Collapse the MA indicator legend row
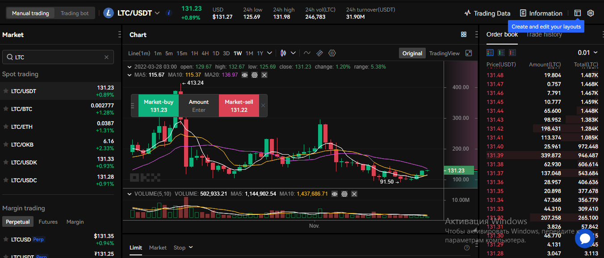Viewport: 604px width, 258px height. [x=130, y=75]
